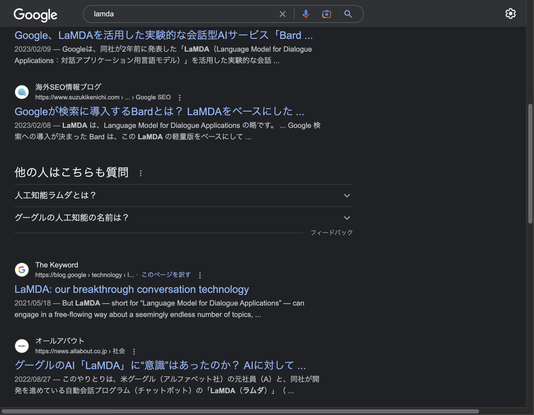Screen dimensions: 534x415
Task: Click the magnifying glass search icon
Action: coord(348,14)
